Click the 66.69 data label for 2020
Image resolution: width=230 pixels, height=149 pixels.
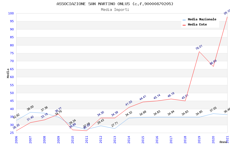point(213,62)
